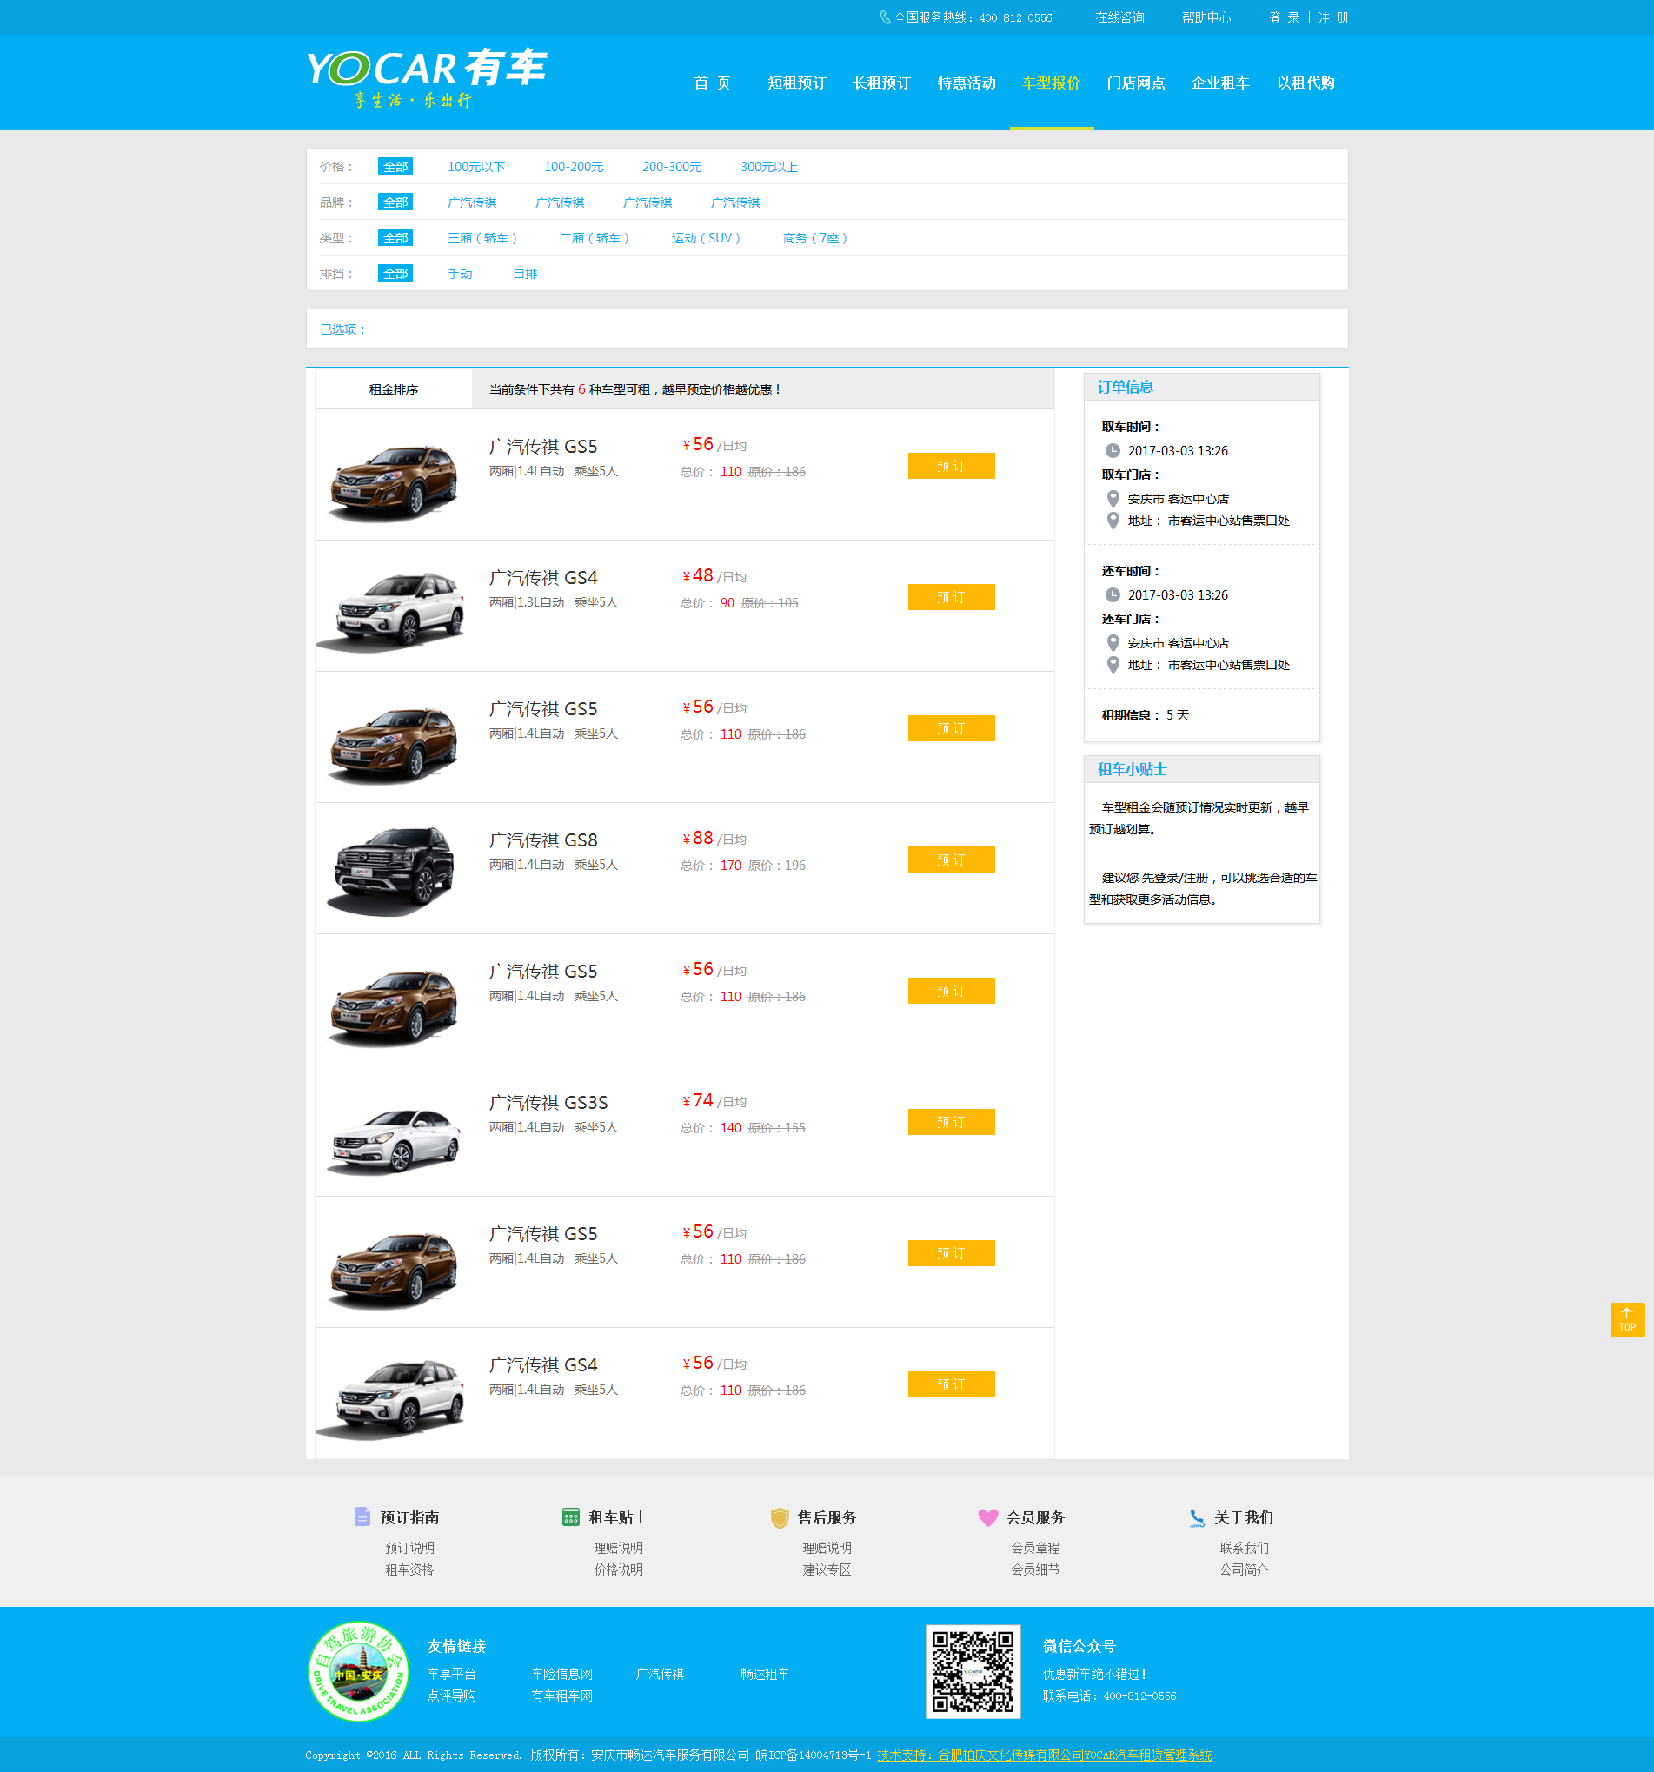
Task: Open 会员章程 in the footer
Action: (1035, 1548)
